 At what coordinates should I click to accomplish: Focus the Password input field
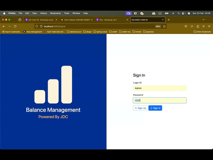[x=160, y=100]
